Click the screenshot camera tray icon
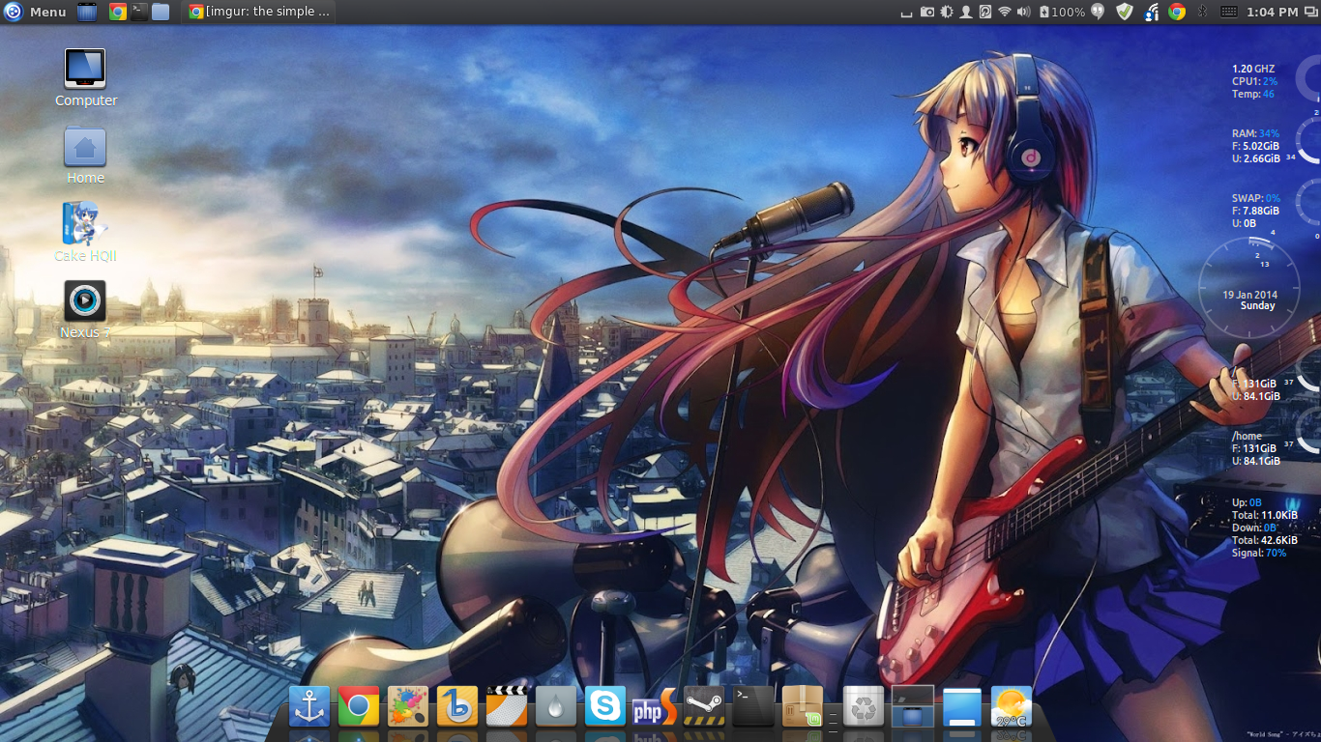Viewport: 1321px width, 742px height. pos(927,12)
